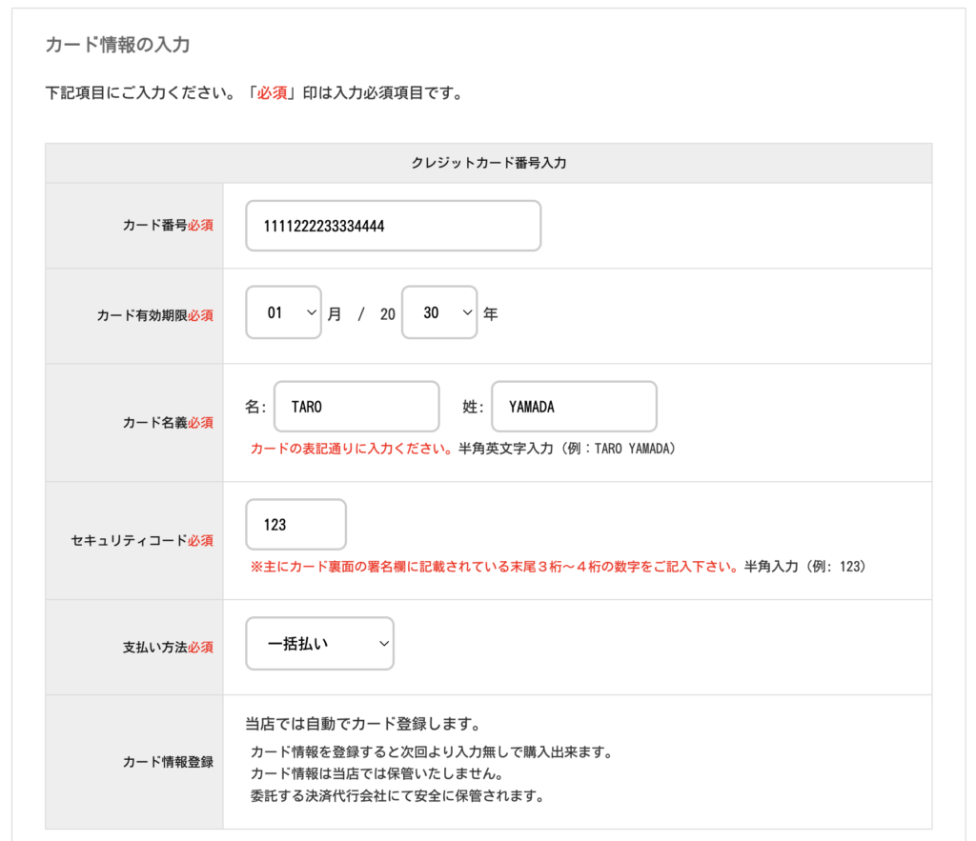Image resolution: width=976 pixels, height=841 pixels.
Task: Click the last name field containing YAMADA
Action: pyautogui.click(x=574, y=407)
